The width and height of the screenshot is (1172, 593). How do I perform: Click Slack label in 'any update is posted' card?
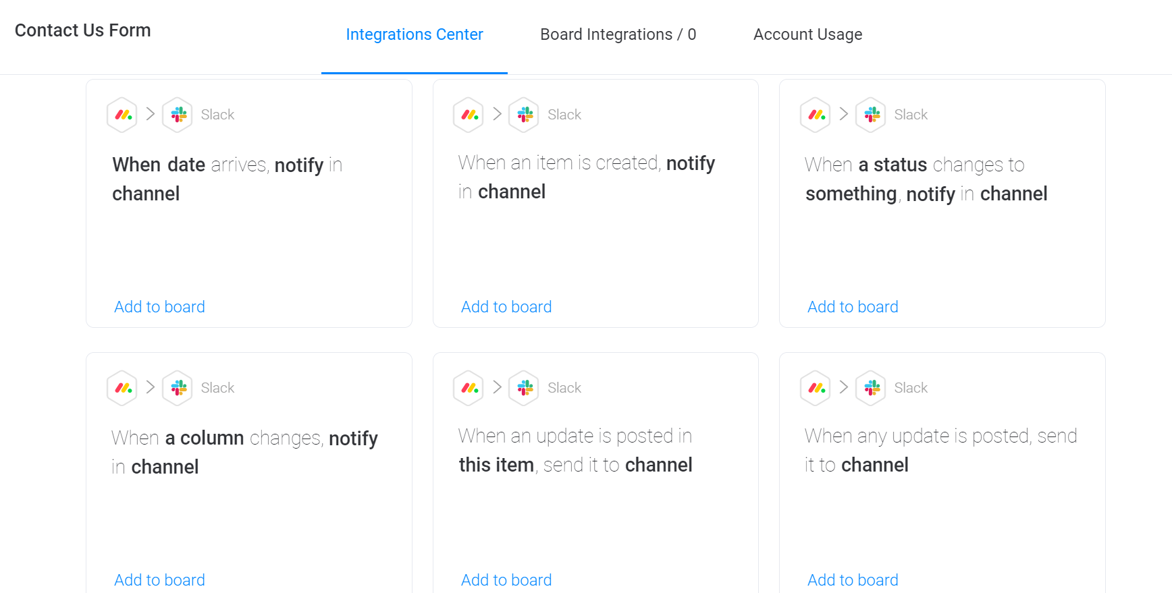[x=911, y=388]
